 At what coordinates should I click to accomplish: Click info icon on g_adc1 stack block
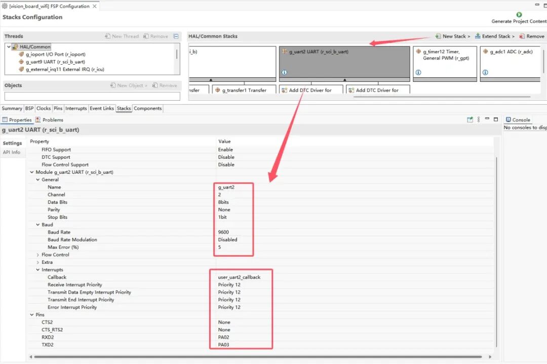click(485, 72)
